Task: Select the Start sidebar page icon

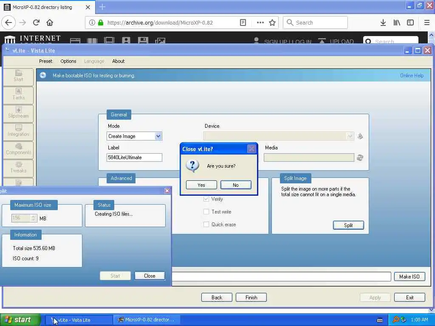Action: point(18,76)
